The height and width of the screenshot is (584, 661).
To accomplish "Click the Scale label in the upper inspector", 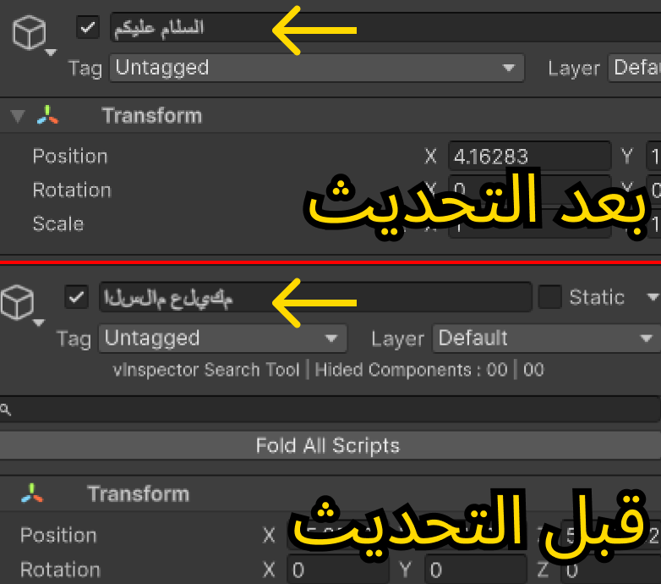I will 58,224.
